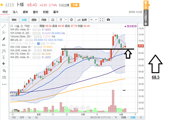Open the MA (120, close, 0) dropdown arrow
Viewport: 170px width, 123px height.
[x=32, y=47]
